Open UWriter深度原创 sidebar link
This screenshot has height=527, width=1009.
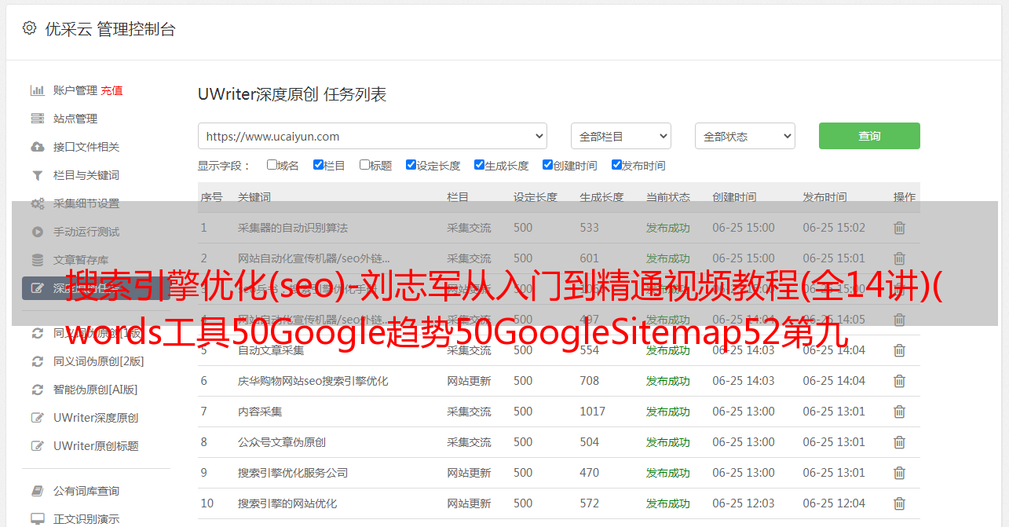(x=96, y=418)
